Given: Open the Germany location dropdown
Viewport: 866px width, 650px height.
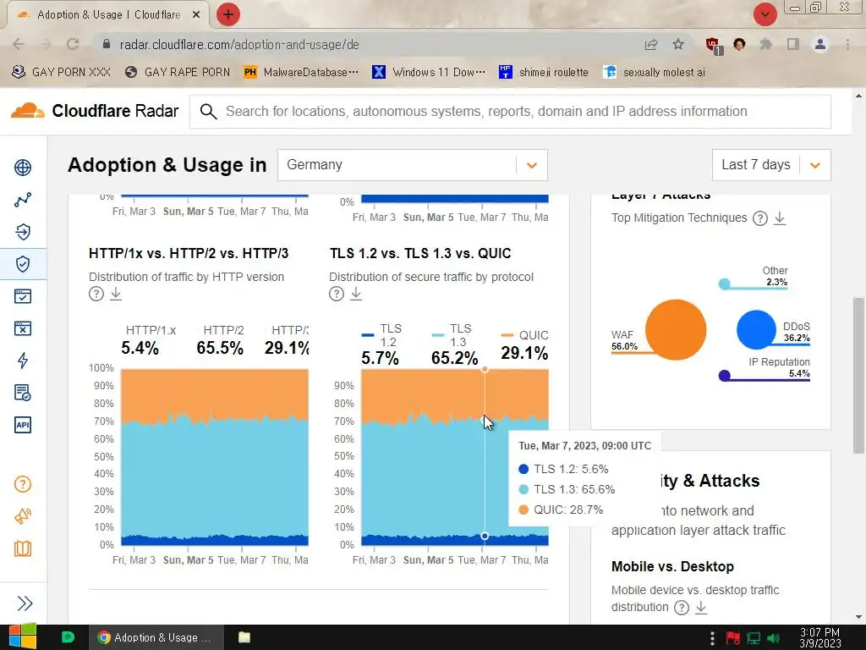Looking at the screenshot, I should coord(412,165).
